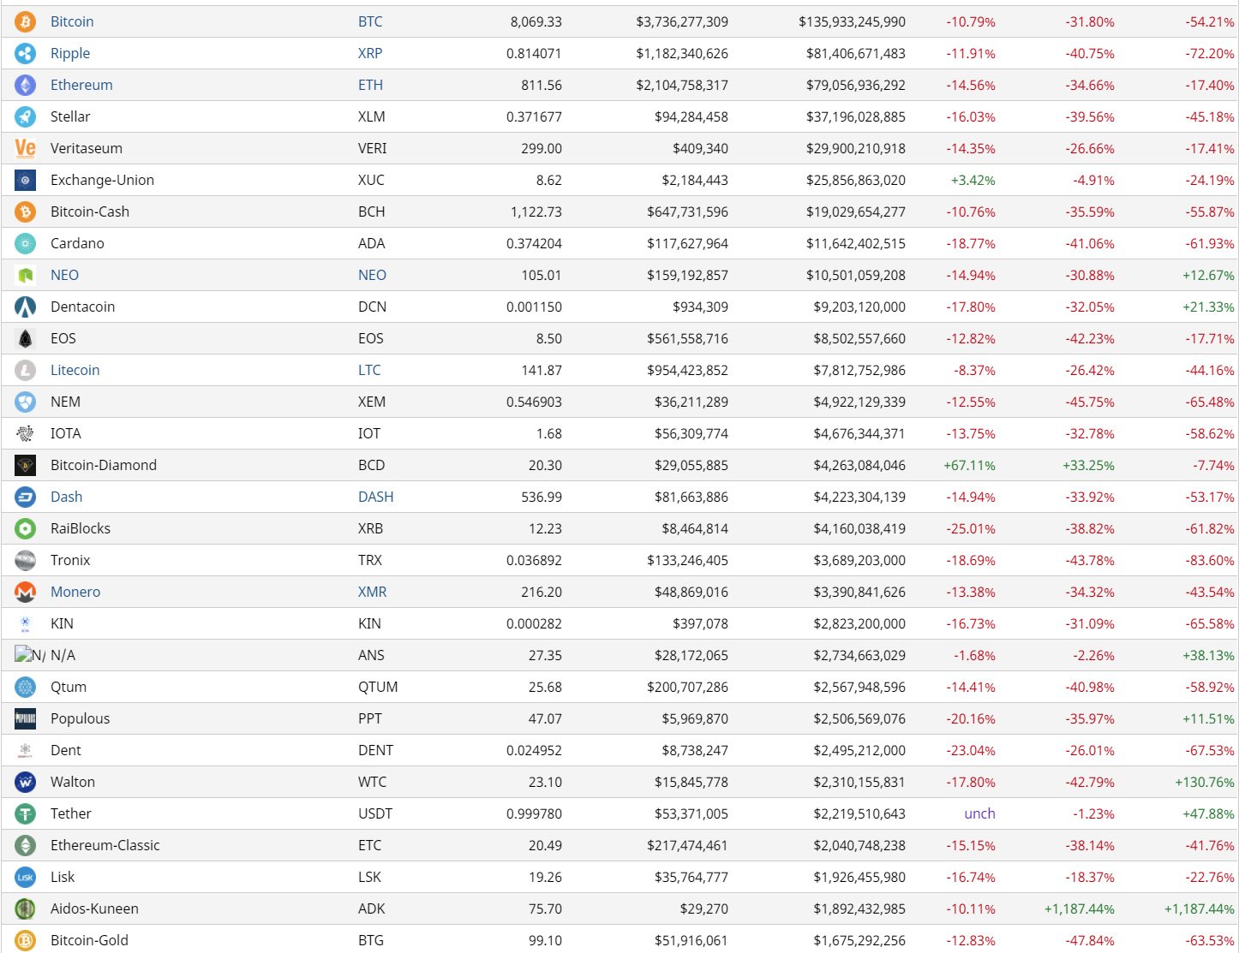Click the Walton logo icon
Viewport: 1239px width, 953px height.
pyautogui.click(x=26, y=782)
